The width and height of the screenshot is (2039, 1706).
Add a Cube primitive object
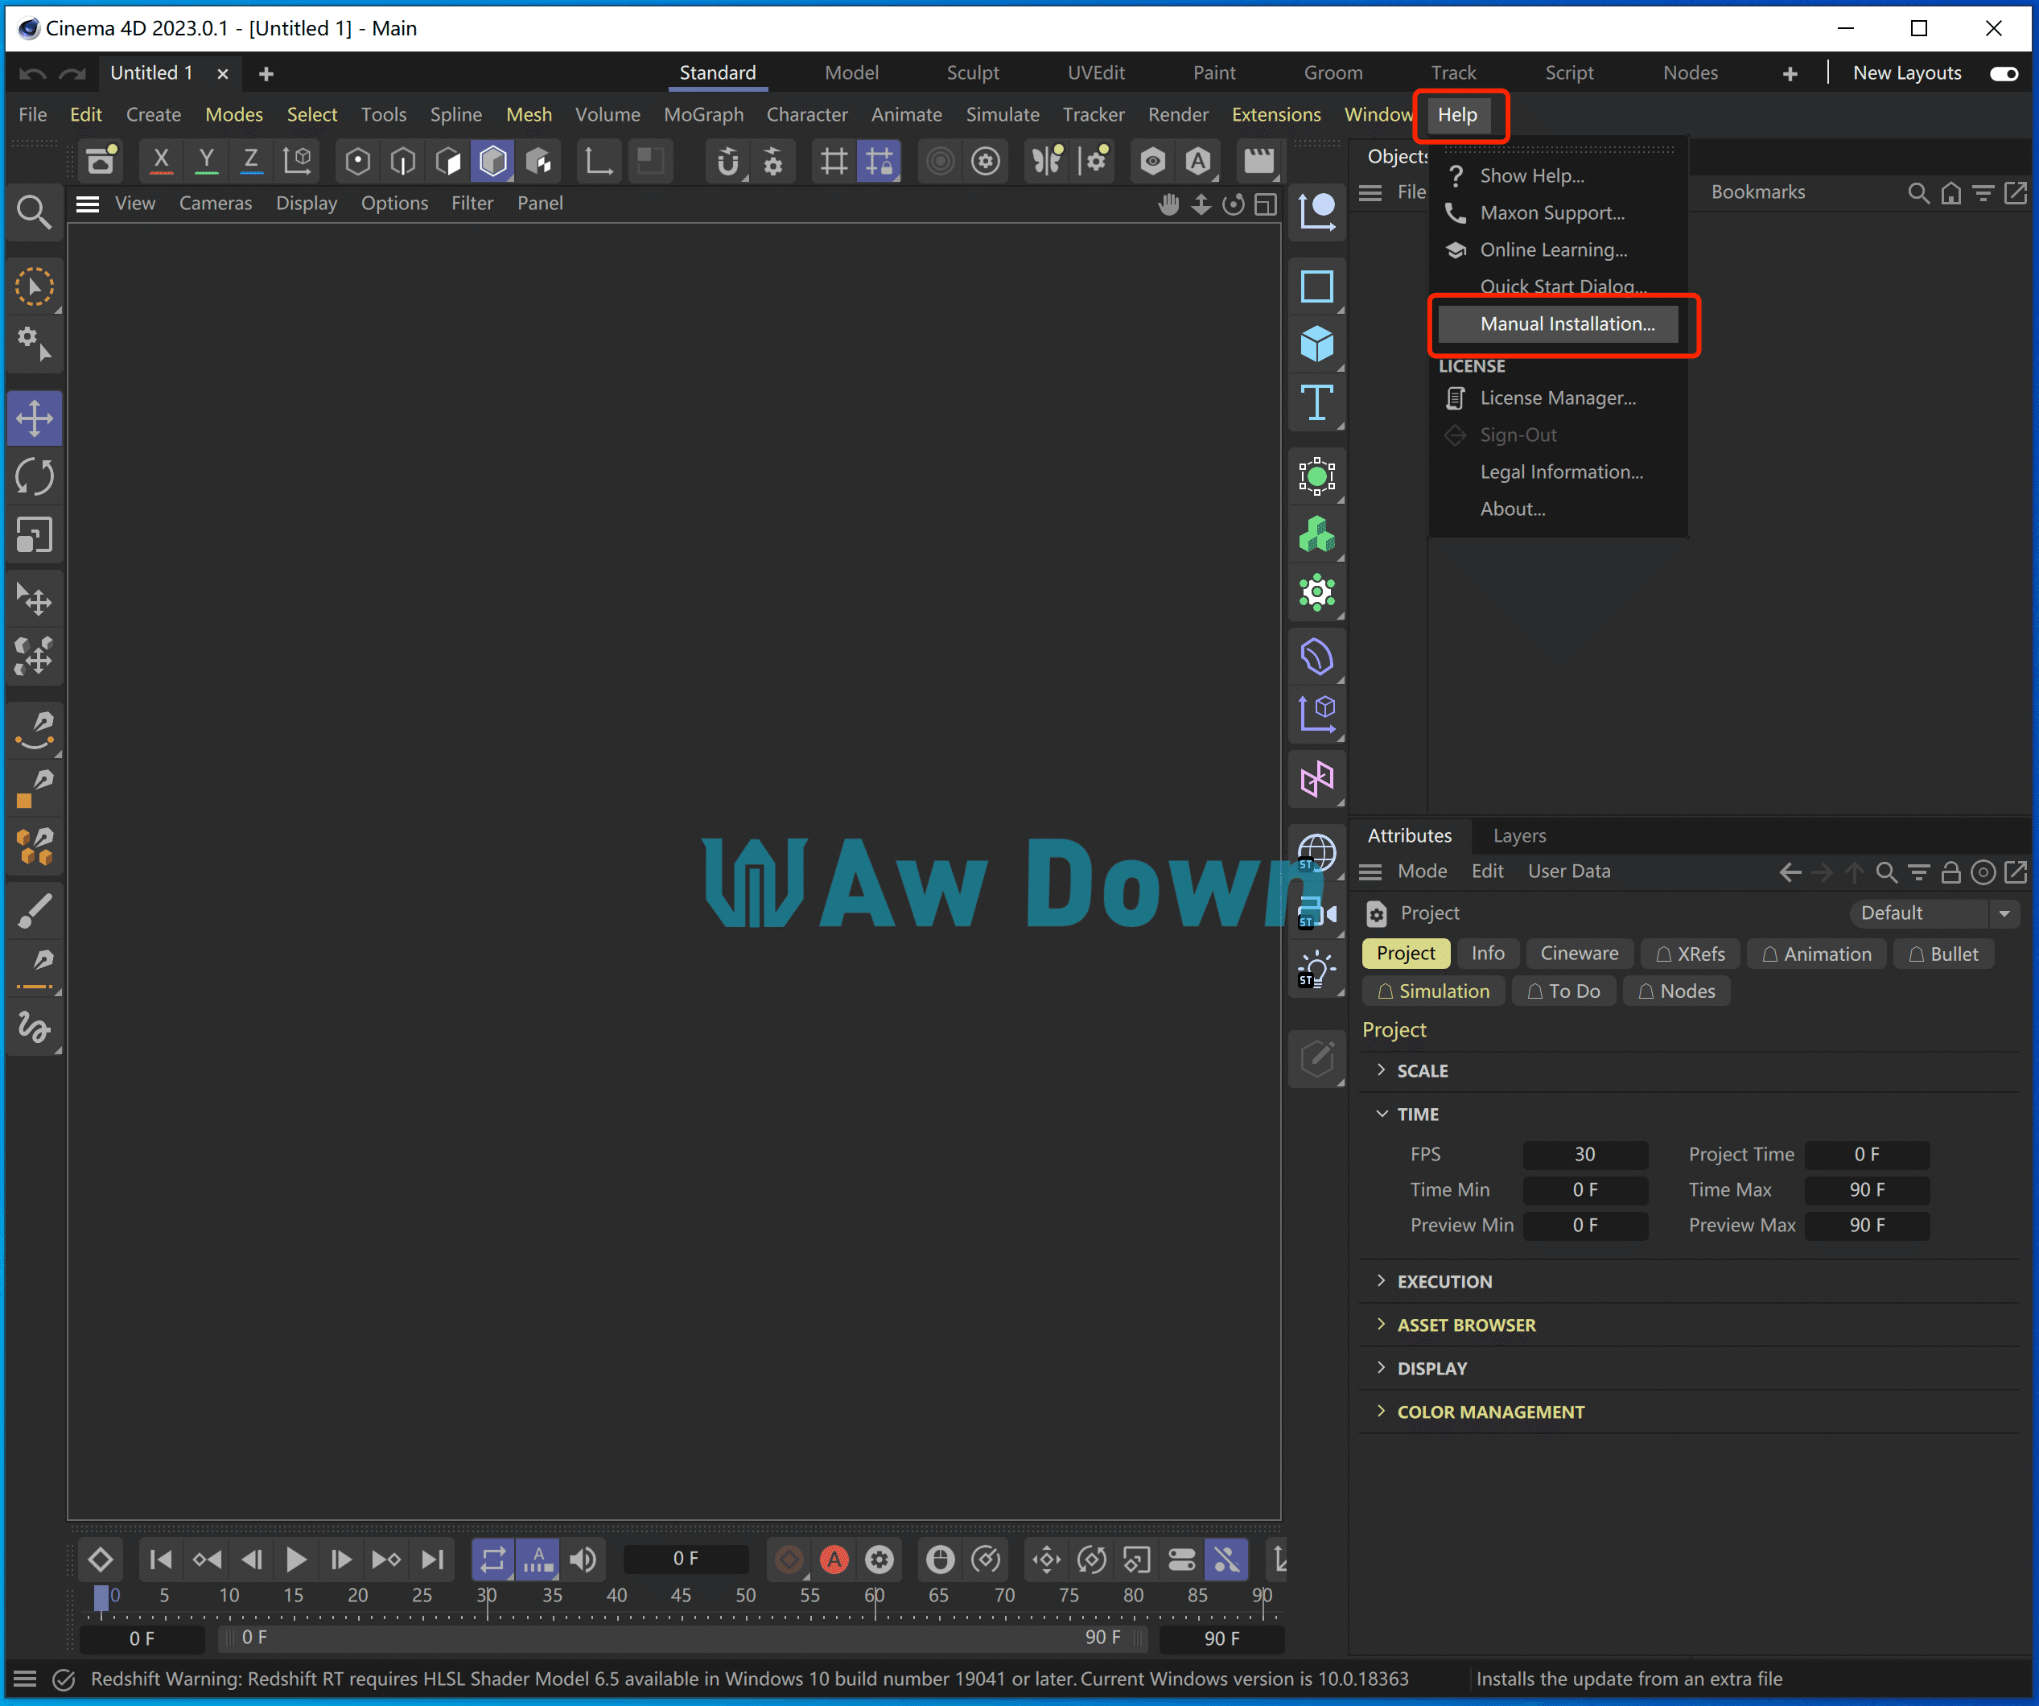1316,344
